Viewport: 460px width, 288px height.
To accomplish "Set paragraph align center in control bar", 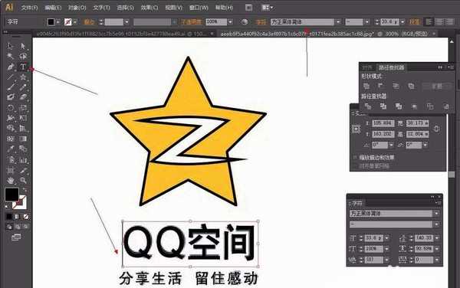I will click(x=439, y=21).
